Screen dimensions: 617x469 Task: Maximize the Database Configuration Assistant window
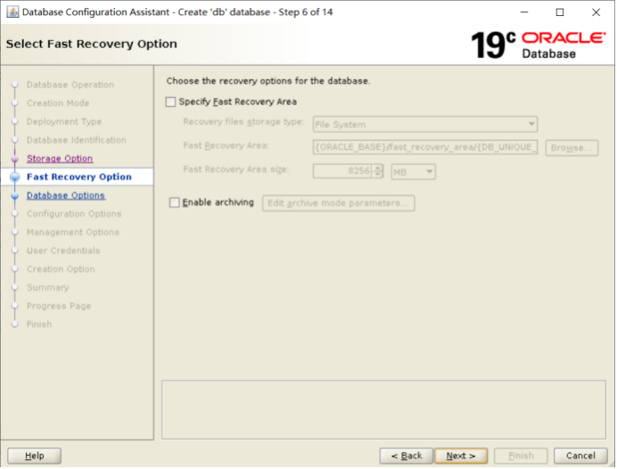[560, 12]
